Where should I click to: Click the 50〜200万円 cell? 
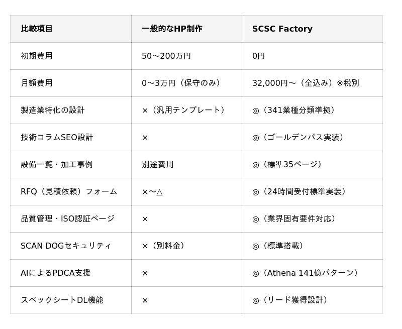[166, 56]
